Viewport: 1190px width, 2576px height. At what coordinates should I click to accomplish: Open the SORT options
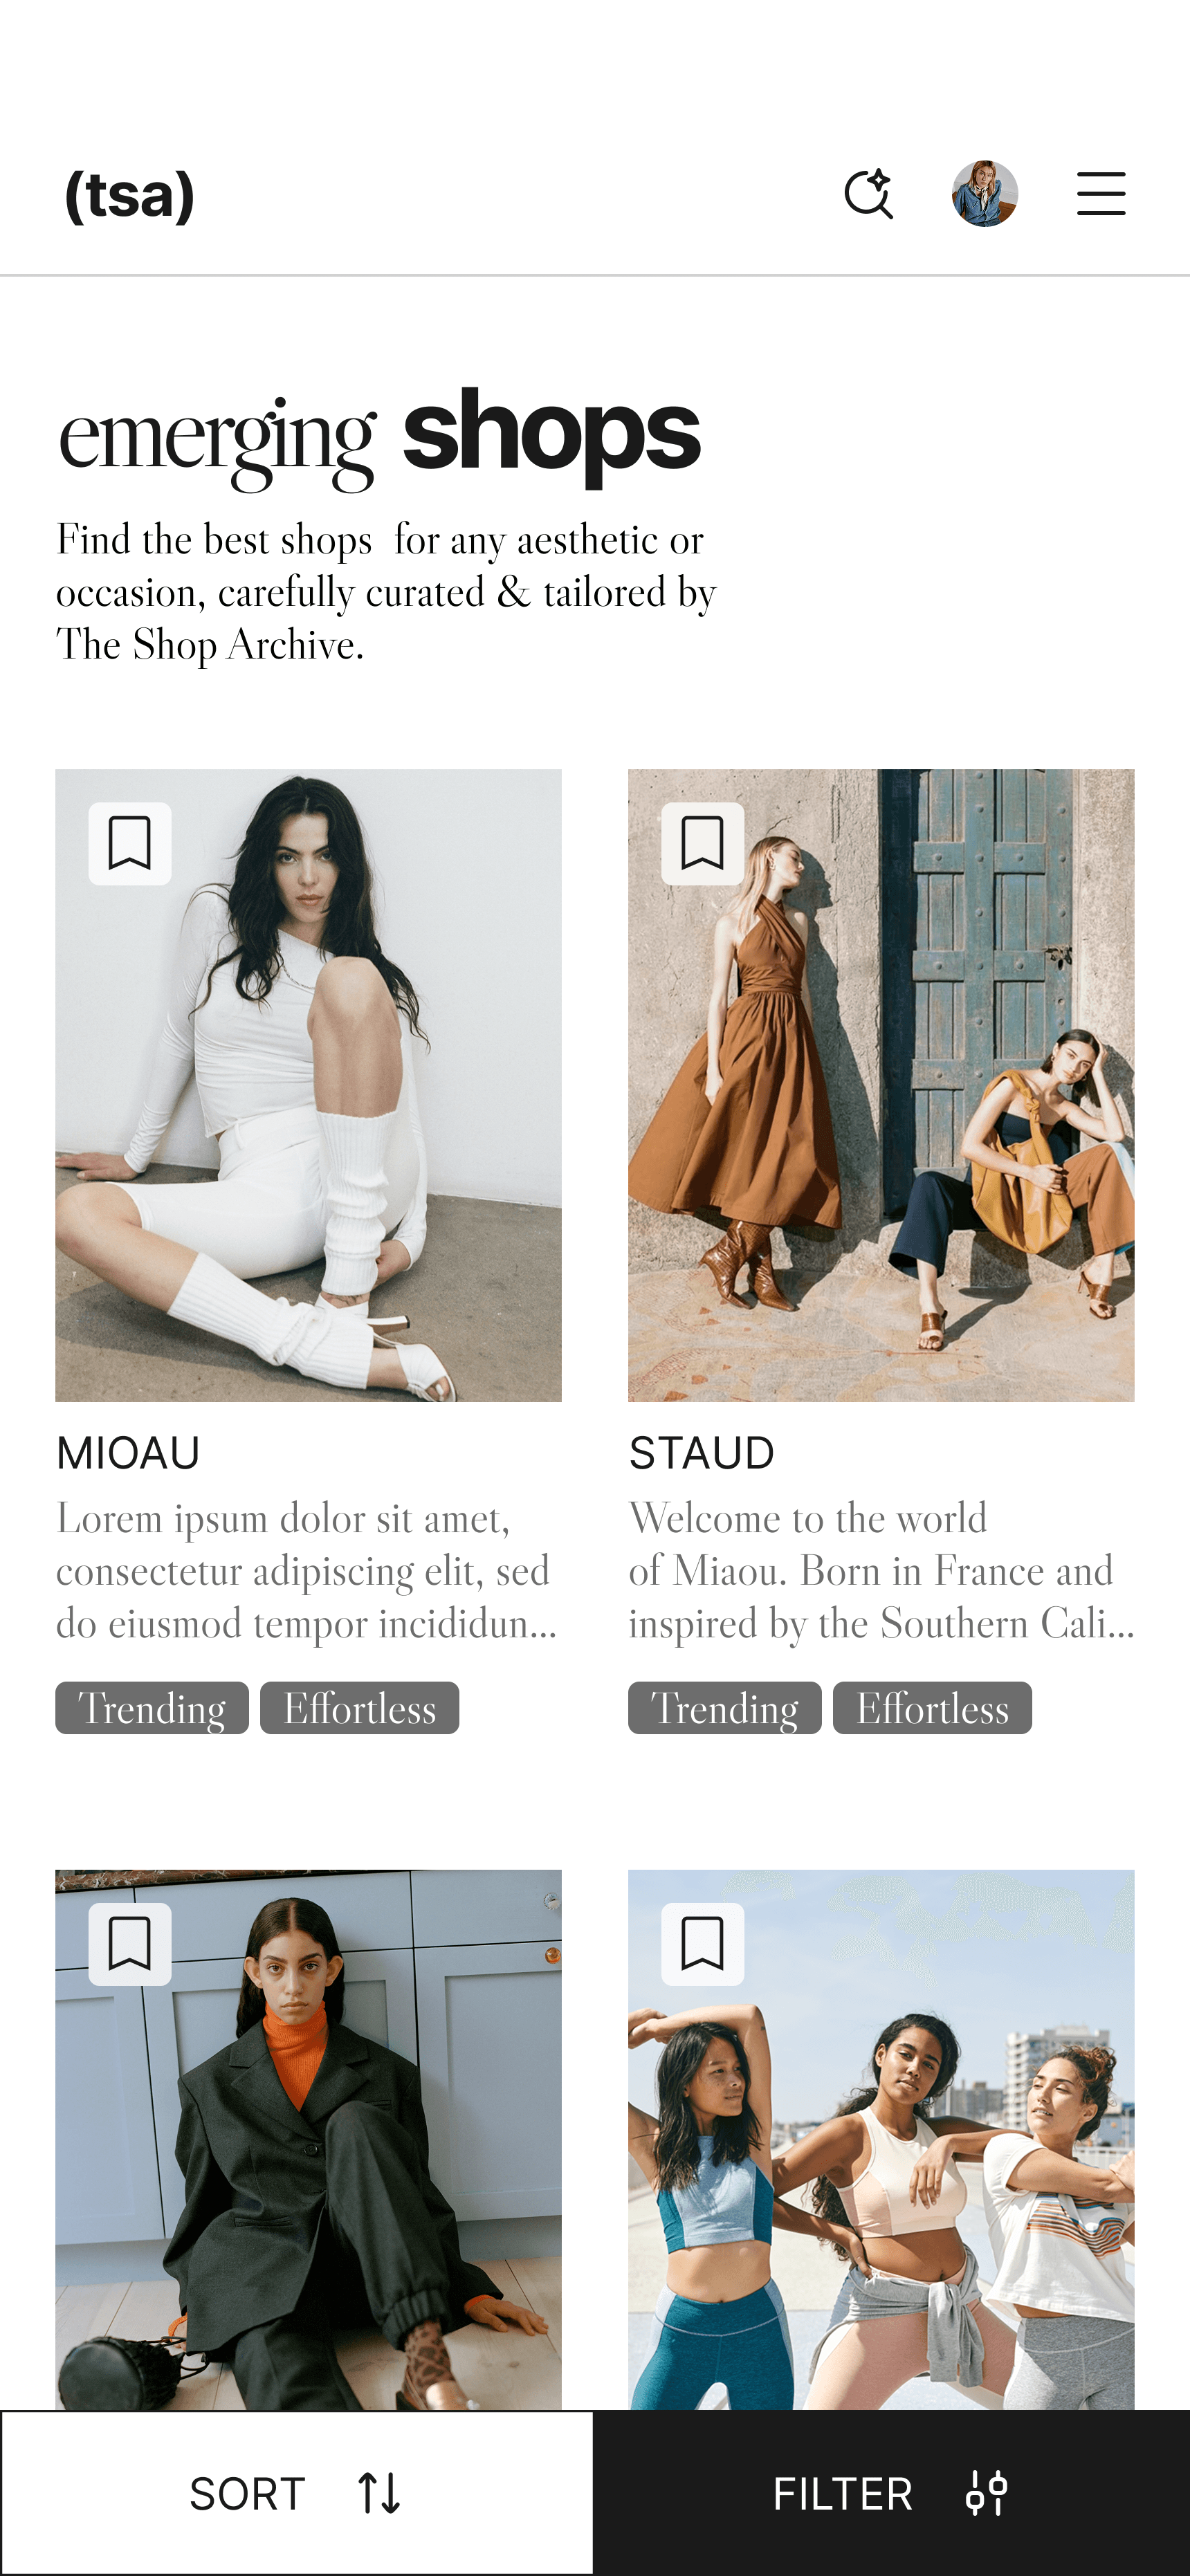(297, 2493)
